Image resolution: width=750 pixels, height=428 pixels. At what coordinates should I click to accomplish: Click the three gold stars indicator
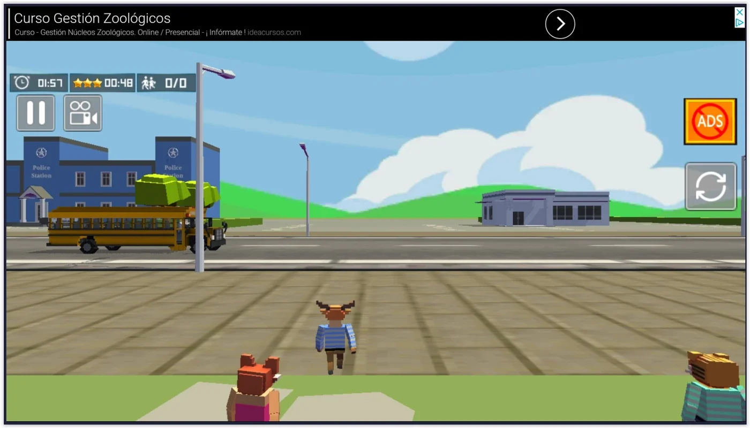pos(87,83)
